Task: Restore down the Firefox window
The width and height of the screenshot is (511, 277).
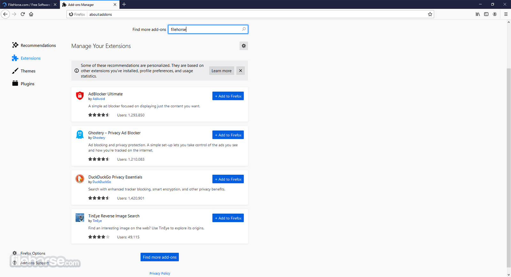Action: (492, 4)
